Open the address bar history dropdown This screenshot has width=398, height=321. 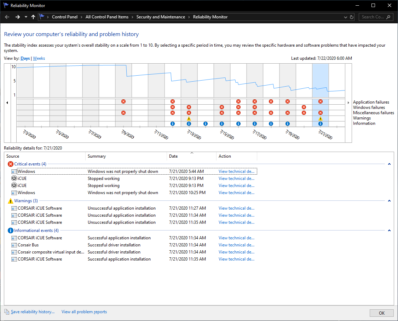click(x=345, y=17)
